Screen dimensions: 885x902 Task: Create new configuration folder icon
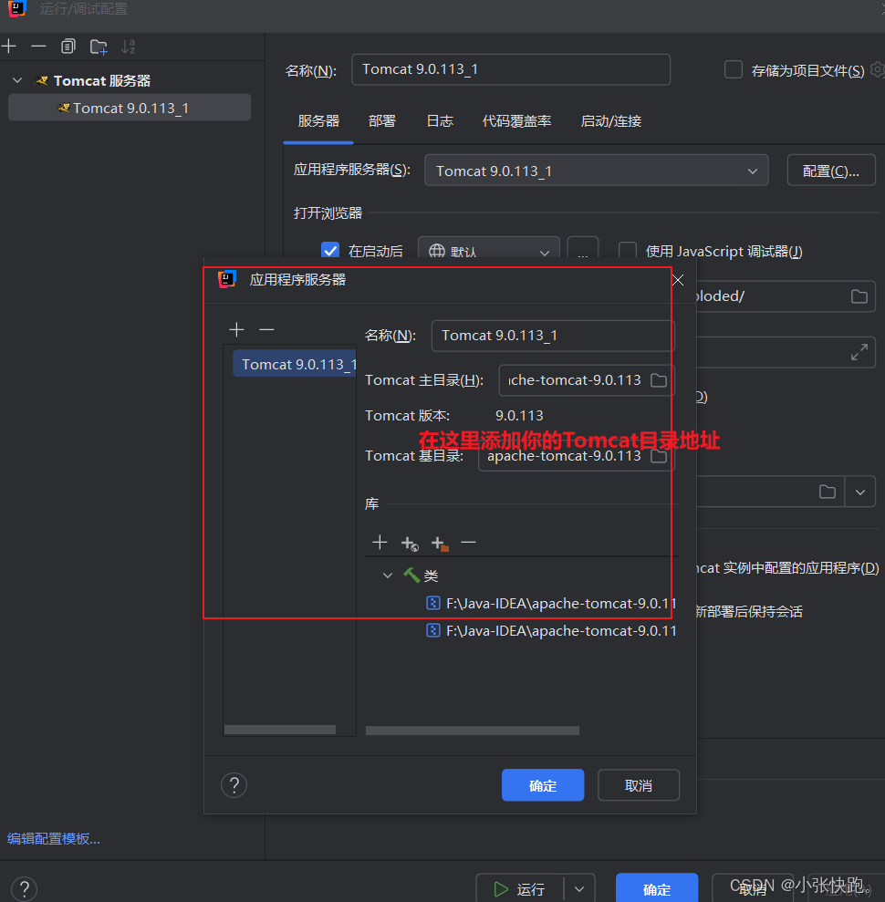[x=99, y=47]
